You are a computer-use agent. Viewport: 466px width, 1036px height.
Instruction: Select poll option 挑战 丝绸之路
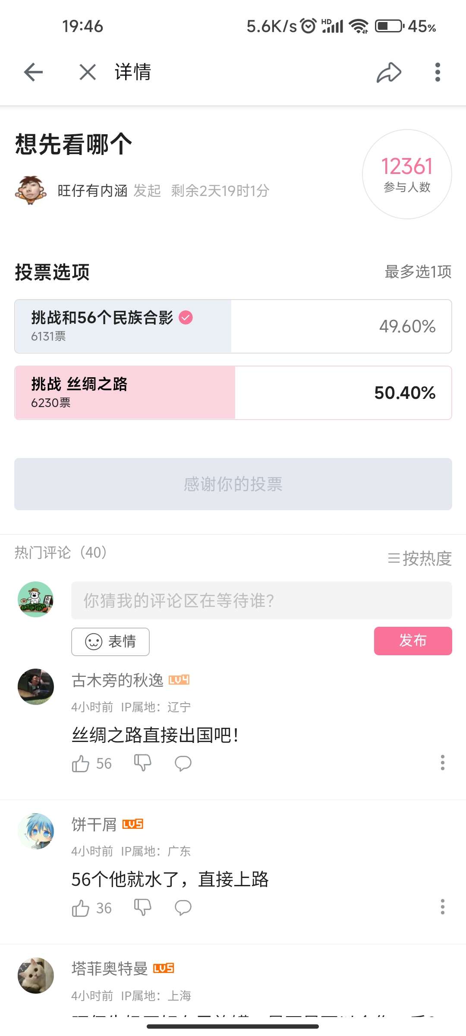pos(233,393)
